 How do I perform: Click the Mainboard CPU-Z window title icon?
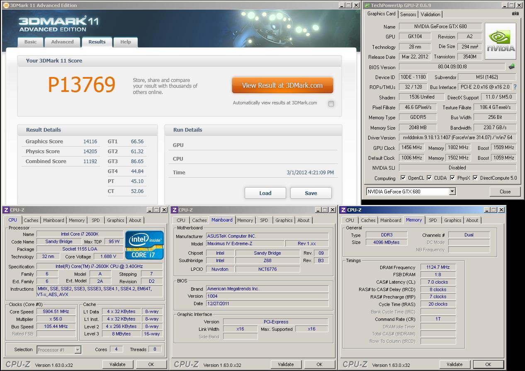click(x=175, y=210)
